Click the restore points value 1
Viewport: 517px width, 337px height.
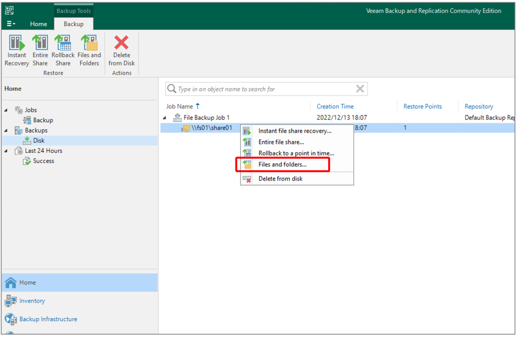tap(405, 128)
